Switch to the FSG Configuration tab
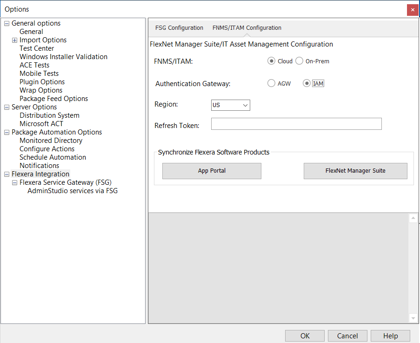The width and height of the screenshot is (420, 343). pyautogui.click(x=179, y=28)
